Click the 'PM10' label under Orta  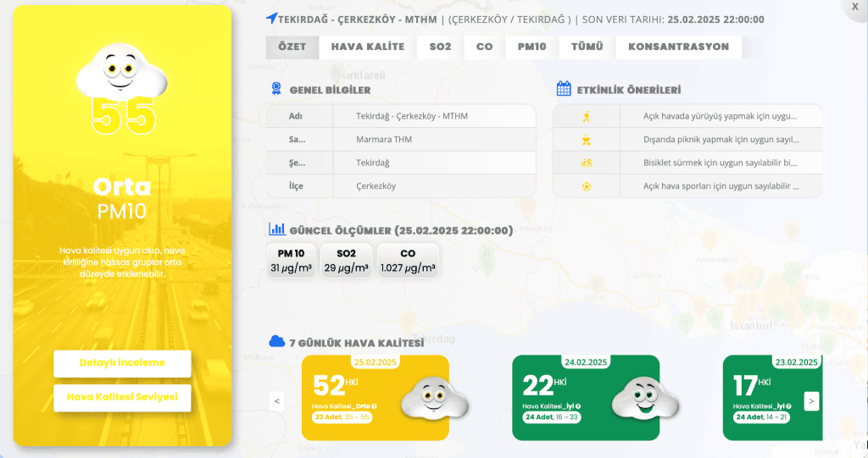point(122,212)
